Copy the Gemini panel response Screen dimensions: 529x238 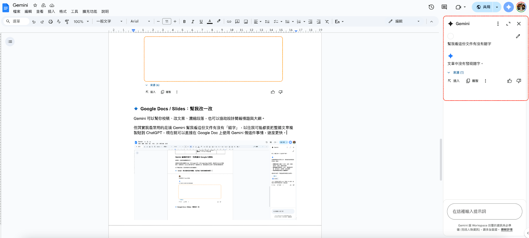pyautogui.click(x=472, y=81)
